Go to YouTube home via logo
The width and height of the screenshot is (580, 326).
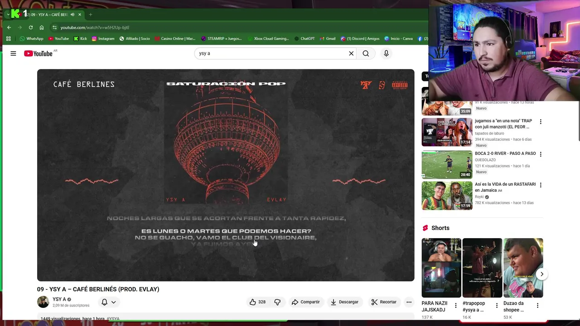39,53
